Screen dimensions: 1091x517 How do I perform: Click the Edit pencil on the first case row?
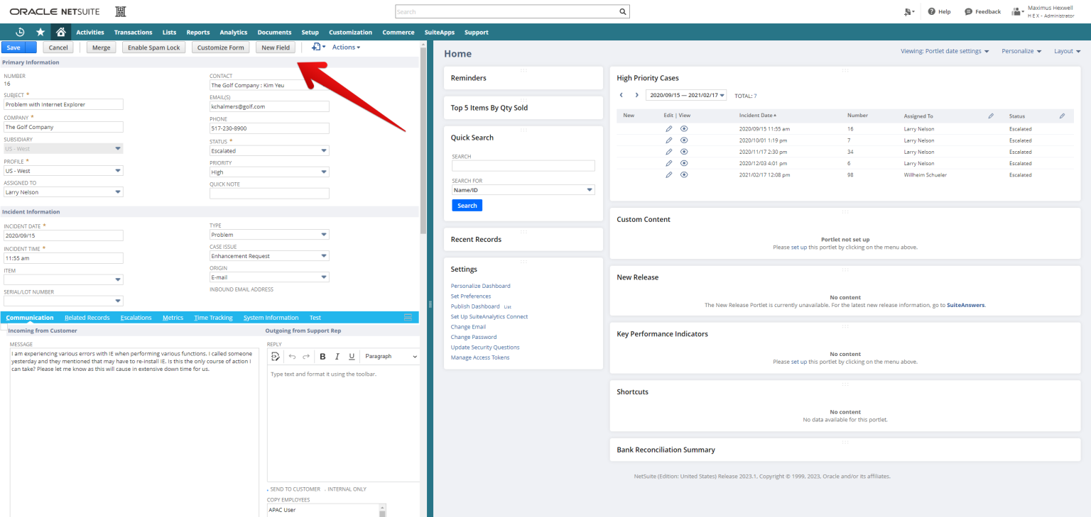(x=668, y=128)
